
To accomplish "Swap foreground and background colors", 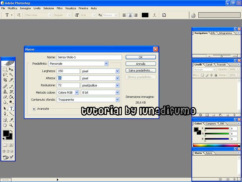I will pos(11,131).
